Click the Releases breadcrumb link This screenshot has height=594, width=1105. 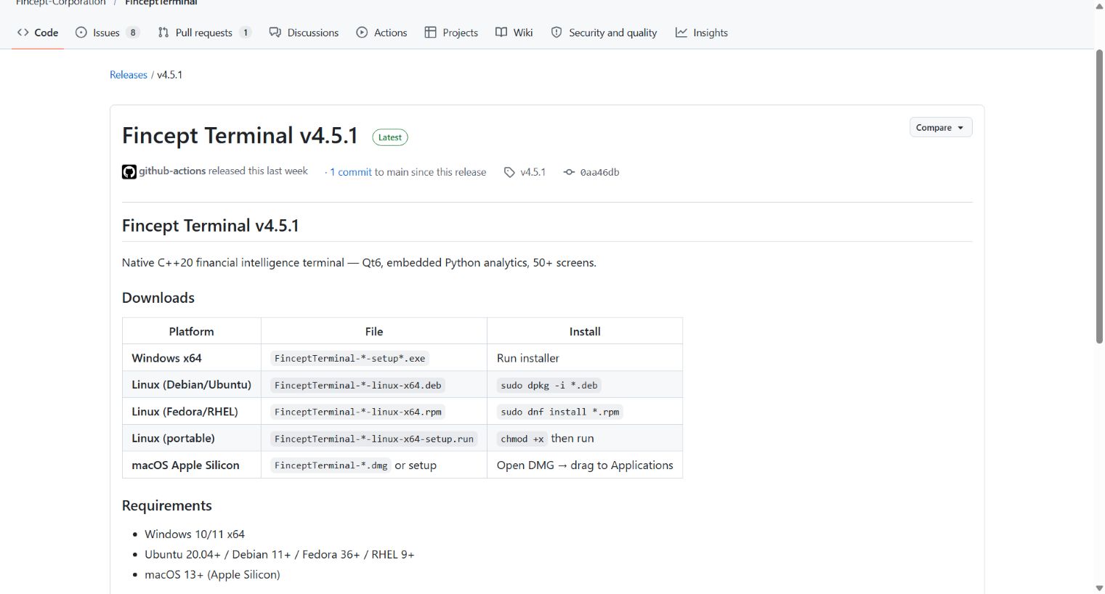point(129,75)
